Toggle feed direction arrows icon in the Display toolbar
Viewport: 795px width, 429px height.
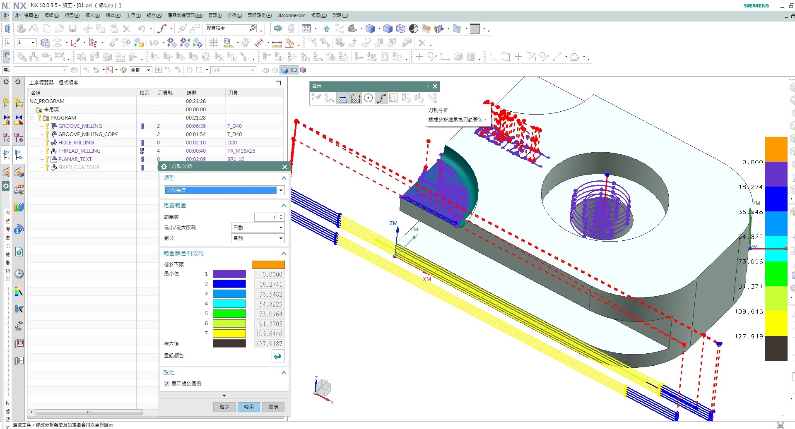(x=343, y=98)
